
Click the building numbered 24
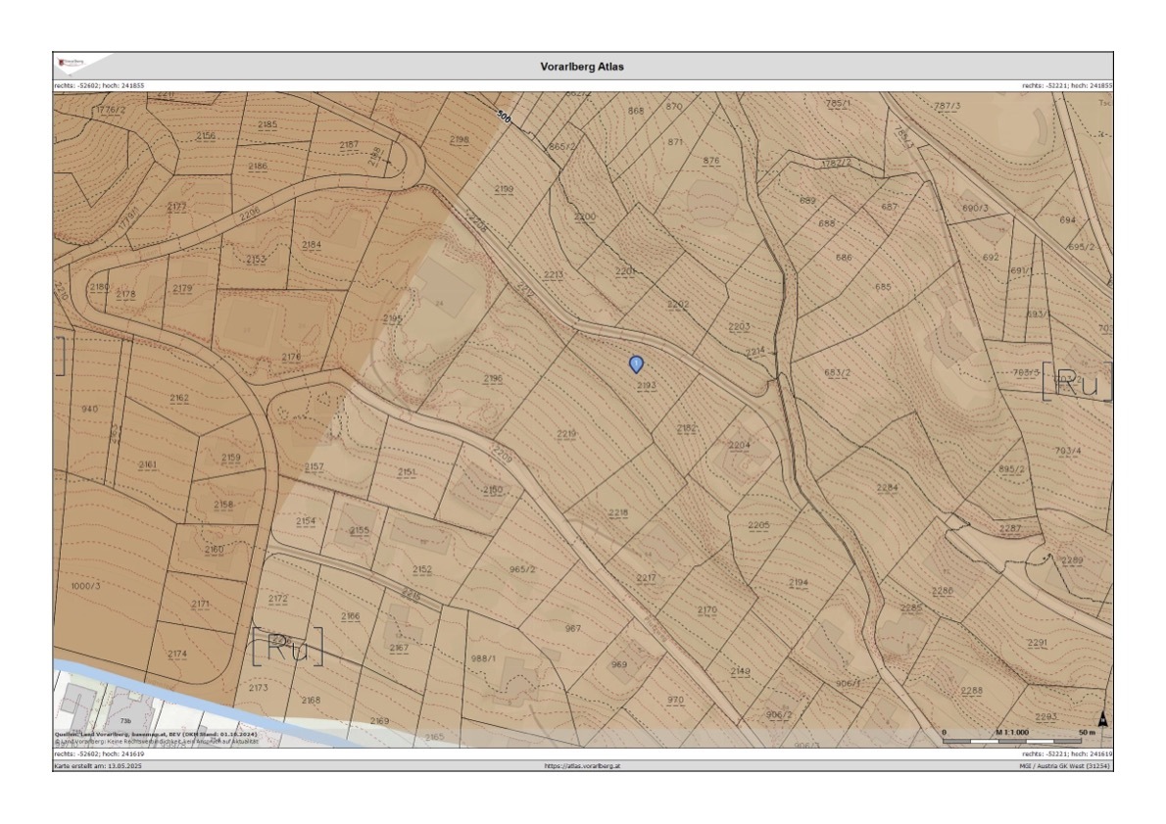coord(440,304)
